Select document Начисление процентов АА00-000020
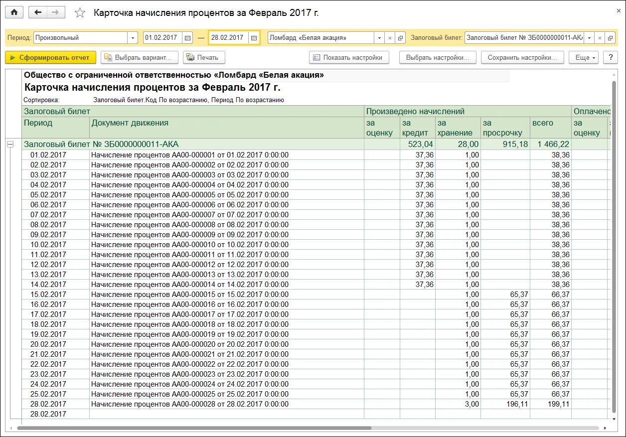Image resolution: width=626 pixels, height=437 pixels. 227,344
